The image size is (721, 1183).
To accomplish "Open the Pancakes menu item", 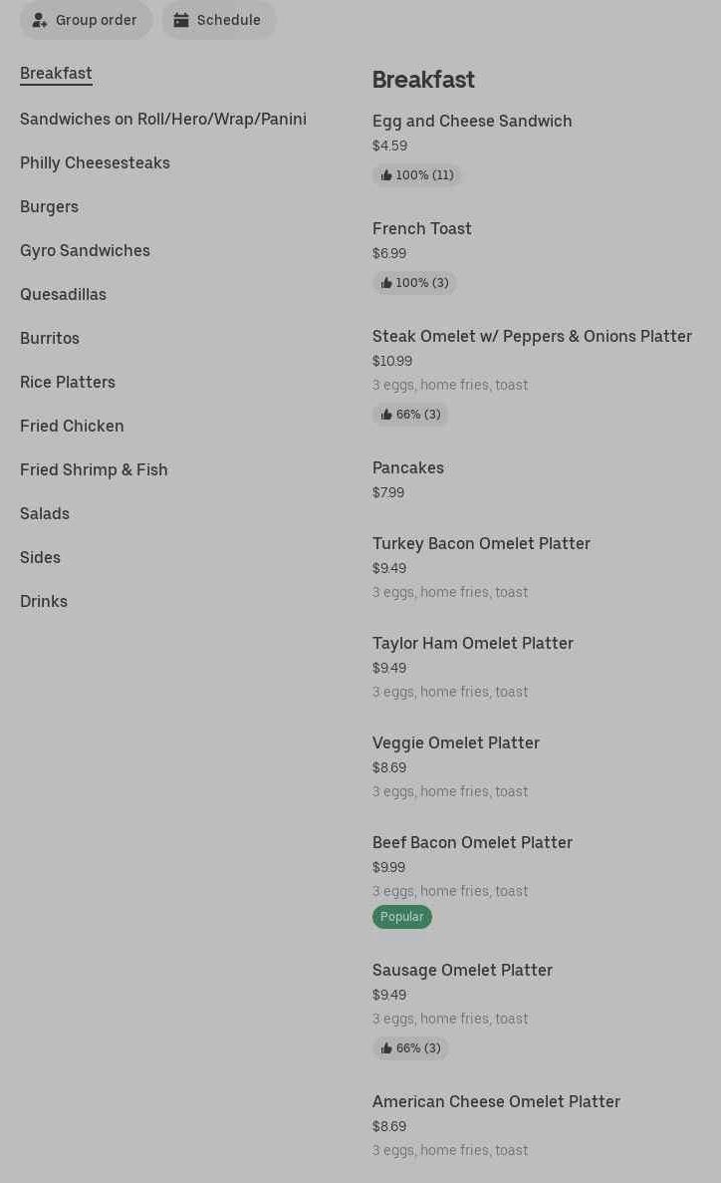I will 408,468.
